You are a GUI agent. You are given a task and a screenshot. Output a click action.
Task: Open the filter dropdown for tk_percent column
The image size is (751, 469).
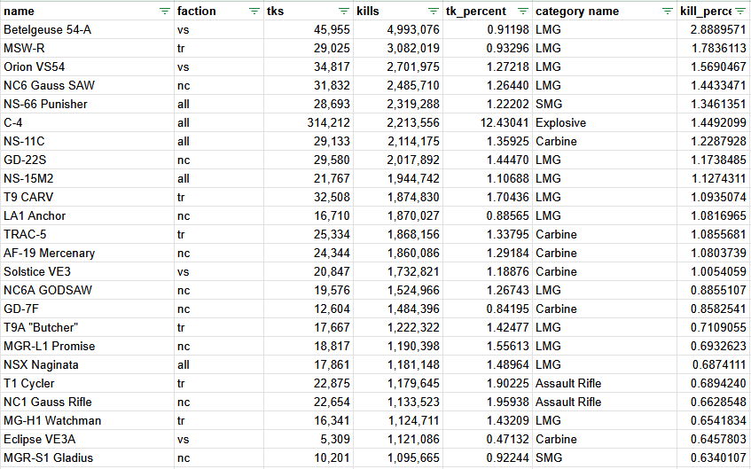tap(522, 11)
